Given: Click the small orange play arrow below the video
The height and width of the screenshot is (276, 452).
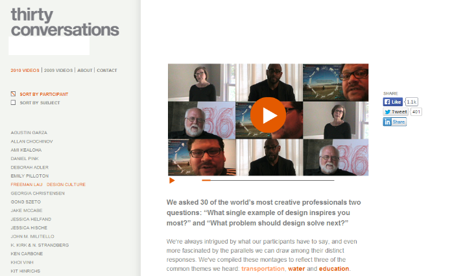Looking at the screenshot, I should 172,181.
